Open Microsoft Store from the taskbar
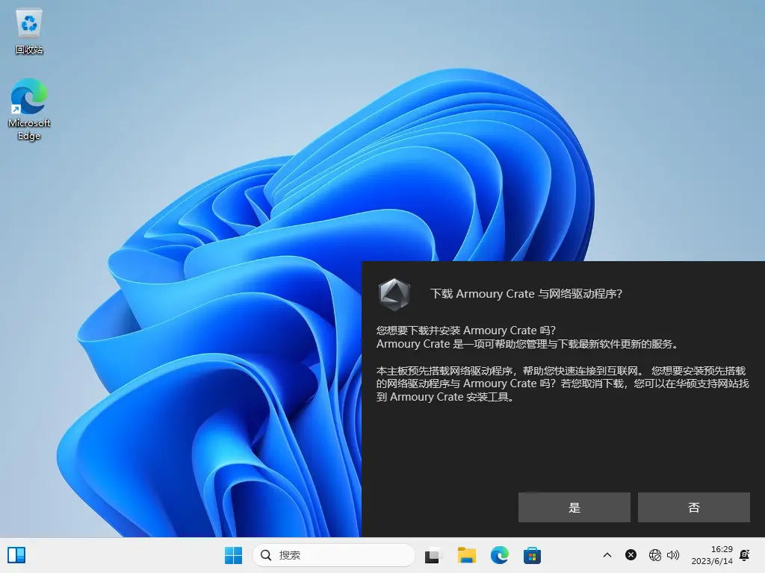Viewport: 765px width, 573px height. point(532,555)
